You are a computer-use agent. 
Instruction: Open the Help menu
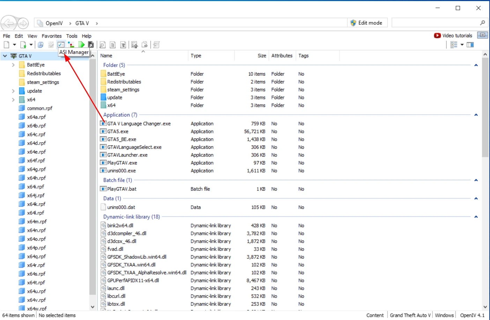[x=87, y=36]
